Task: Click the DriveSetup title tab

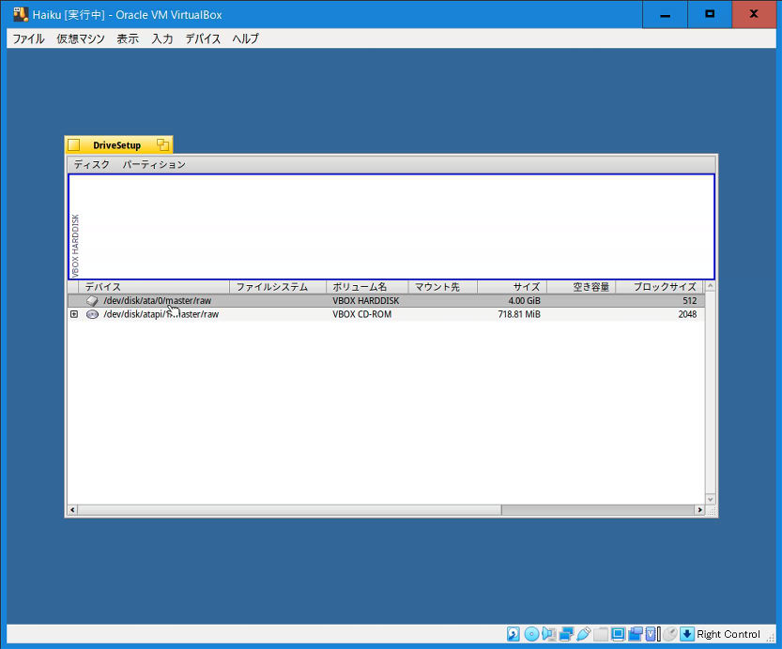Action: (x=116, y=145)
